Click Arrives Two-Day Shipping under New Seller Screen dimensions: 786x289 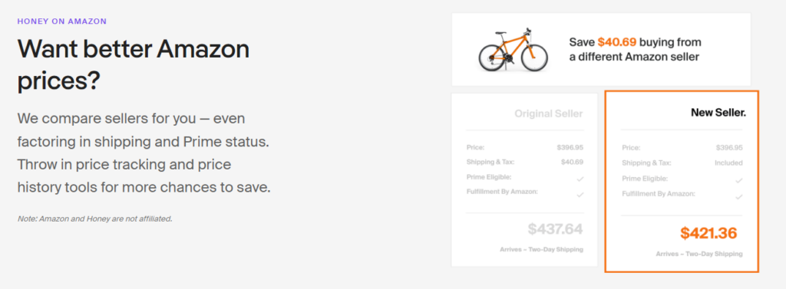coord(699,254)
